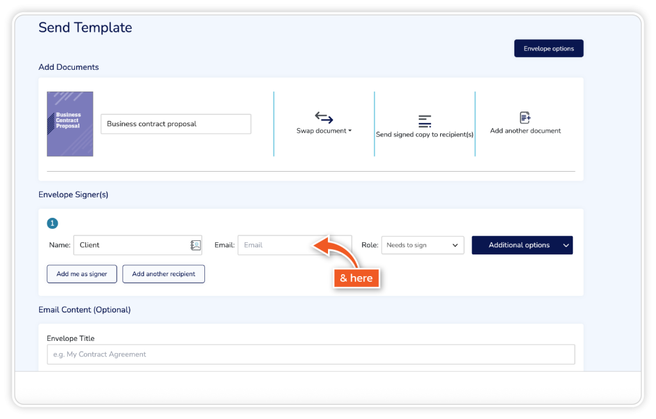Click the Envelope Title text field
This screenshot has width=656, height=419.
coord(311,354)
